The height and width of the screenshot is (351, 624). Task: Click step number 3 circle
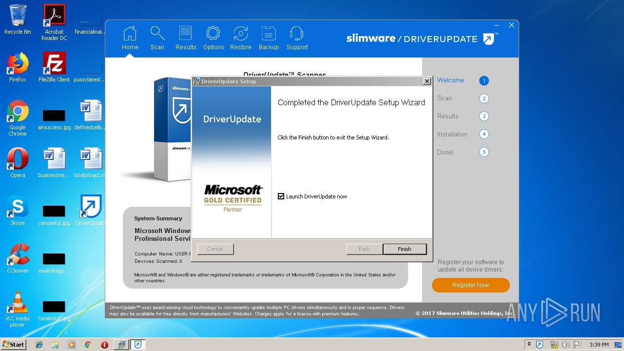(x=484, y=117)
